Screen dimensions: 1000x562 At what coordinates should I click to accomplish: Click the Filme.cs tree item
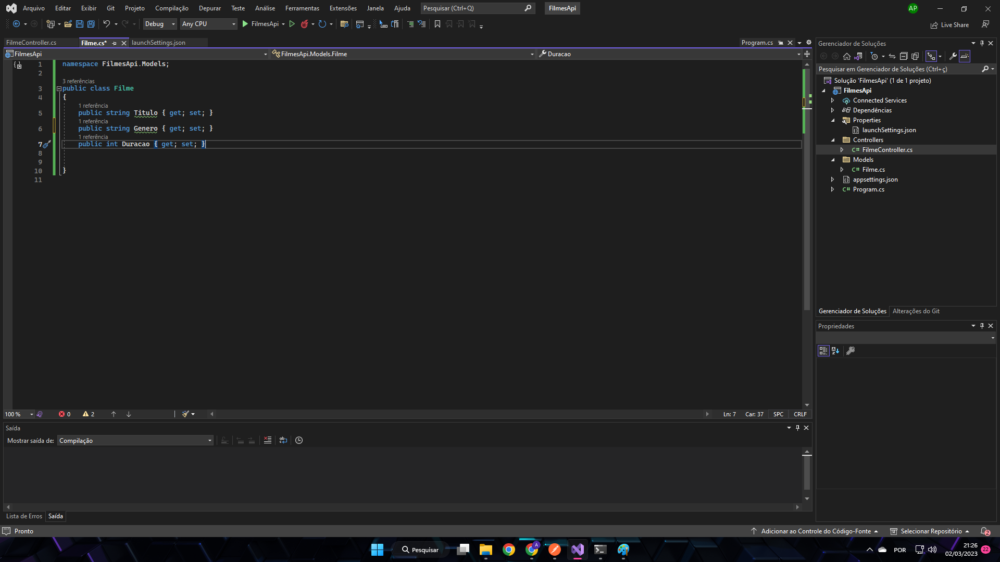873,169
